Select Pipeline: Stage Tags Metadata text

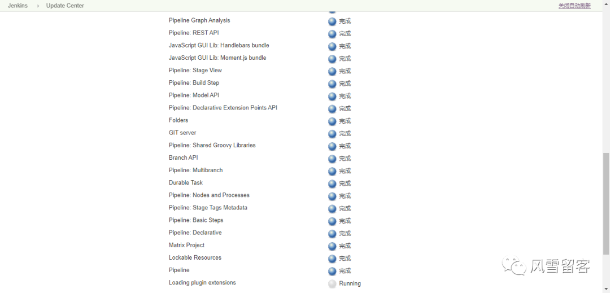(x=208, y=208)
